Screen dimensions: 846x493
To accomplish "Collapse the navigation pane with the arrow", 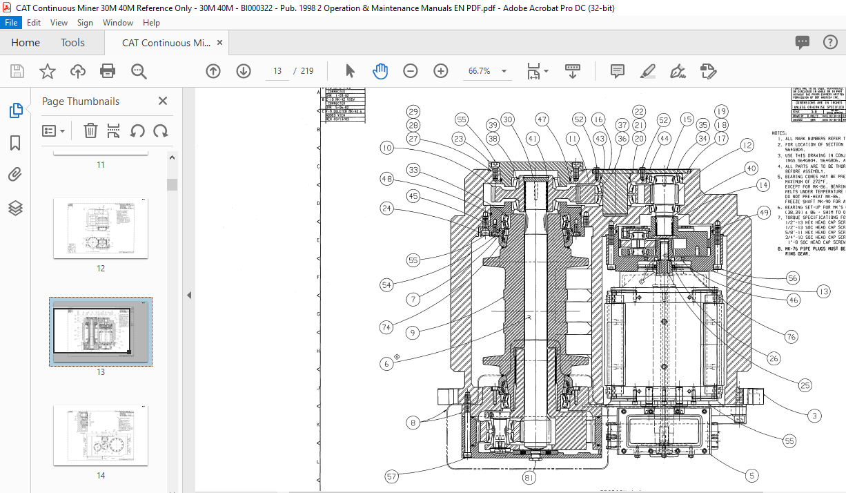I will tap(189, 295).
